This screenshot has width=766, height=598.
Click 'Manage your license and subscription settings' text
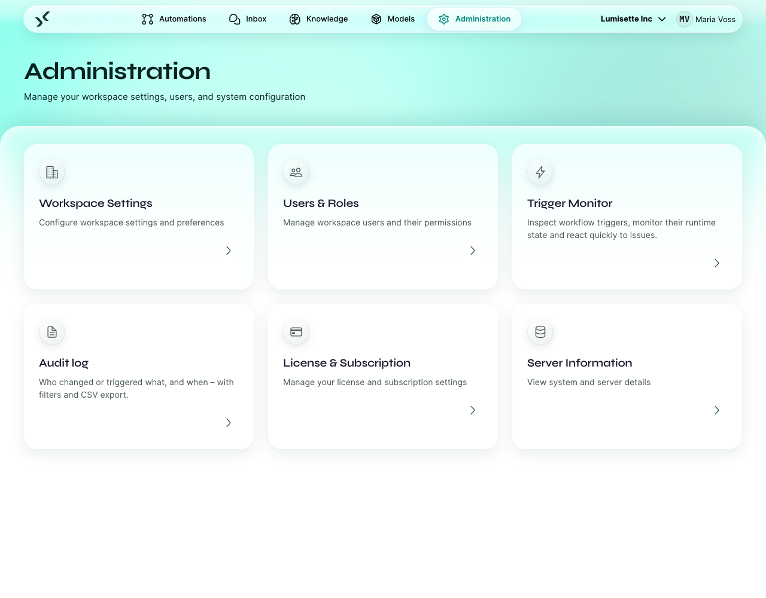(x=375, y=382)
